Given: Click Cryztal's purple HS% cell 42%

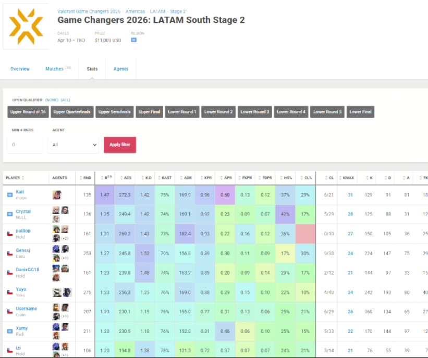Looking at the screenshot, I should [x=285, y=214].
